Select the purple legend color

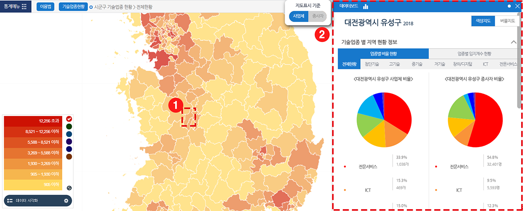click(69, 142)
